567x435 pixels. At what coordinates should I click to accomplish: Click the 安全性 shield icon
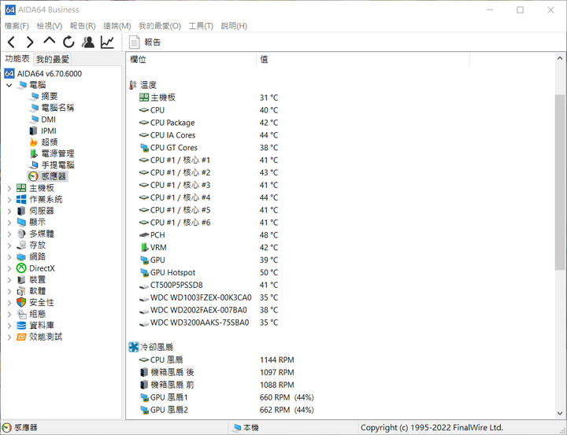[x=21, y=302]
